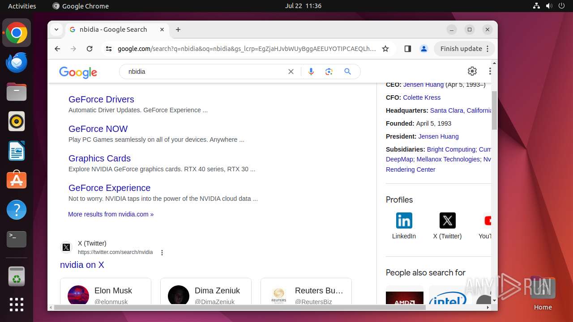The image size is (573, 322).
Task: Open the Santa Clara, California link
Action: point(461,110)
